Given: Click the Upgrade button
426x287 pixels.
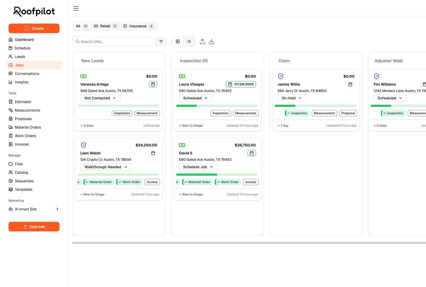Looking at the screenshot, I should [34, 227].
